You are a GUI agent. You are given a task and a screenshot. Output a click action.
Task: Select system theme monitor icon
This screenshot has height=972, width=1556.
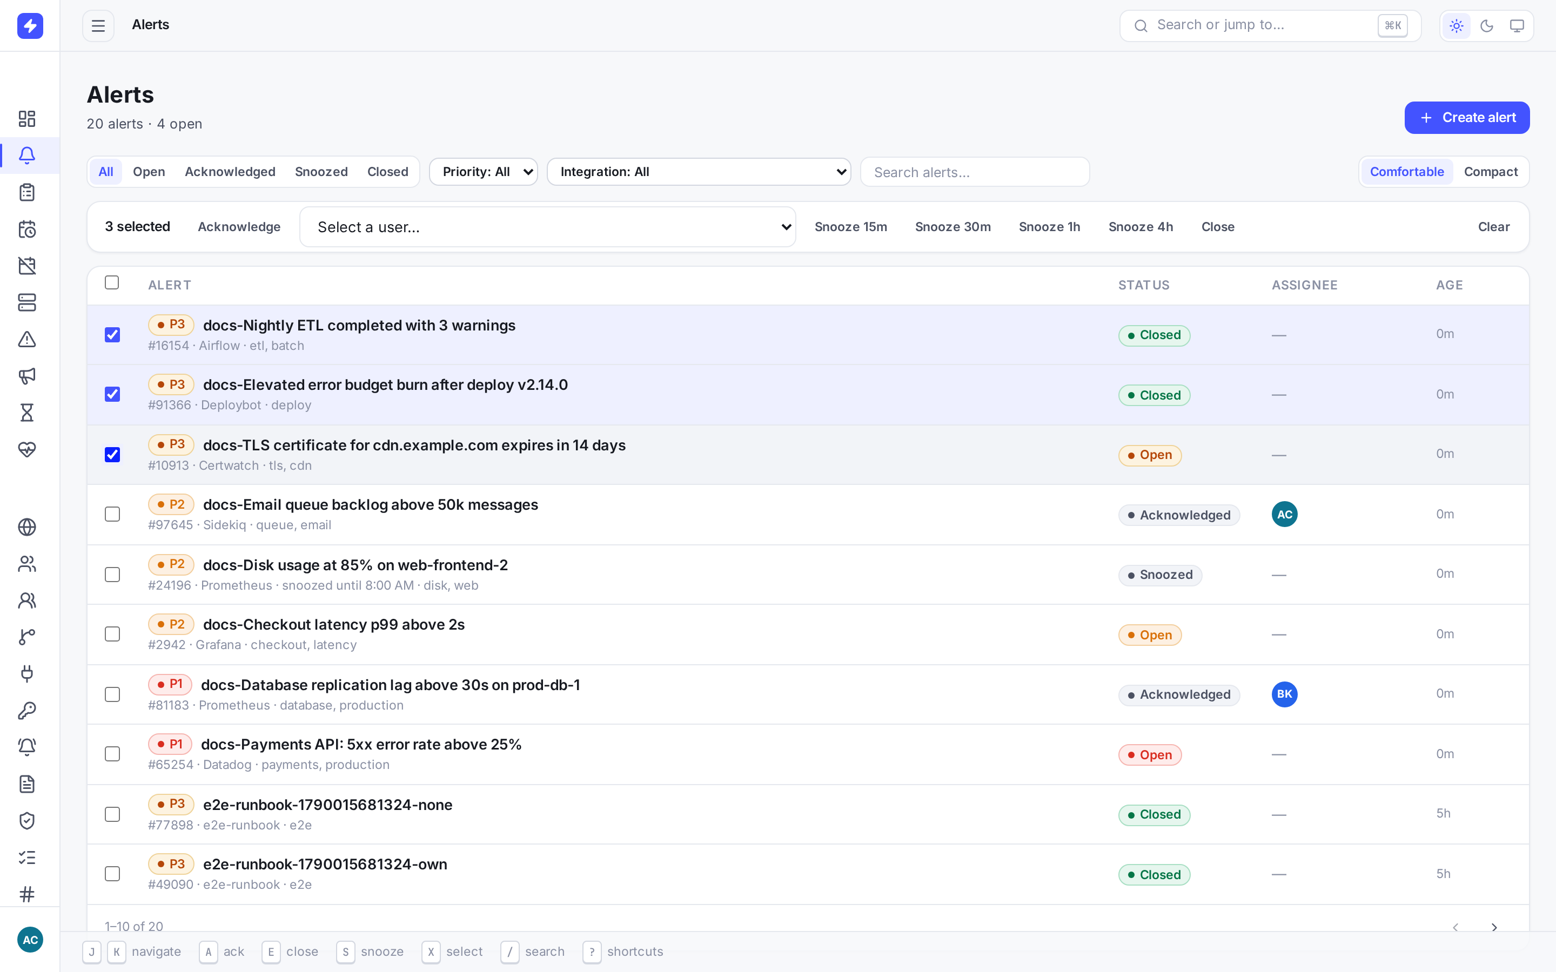1517,26
